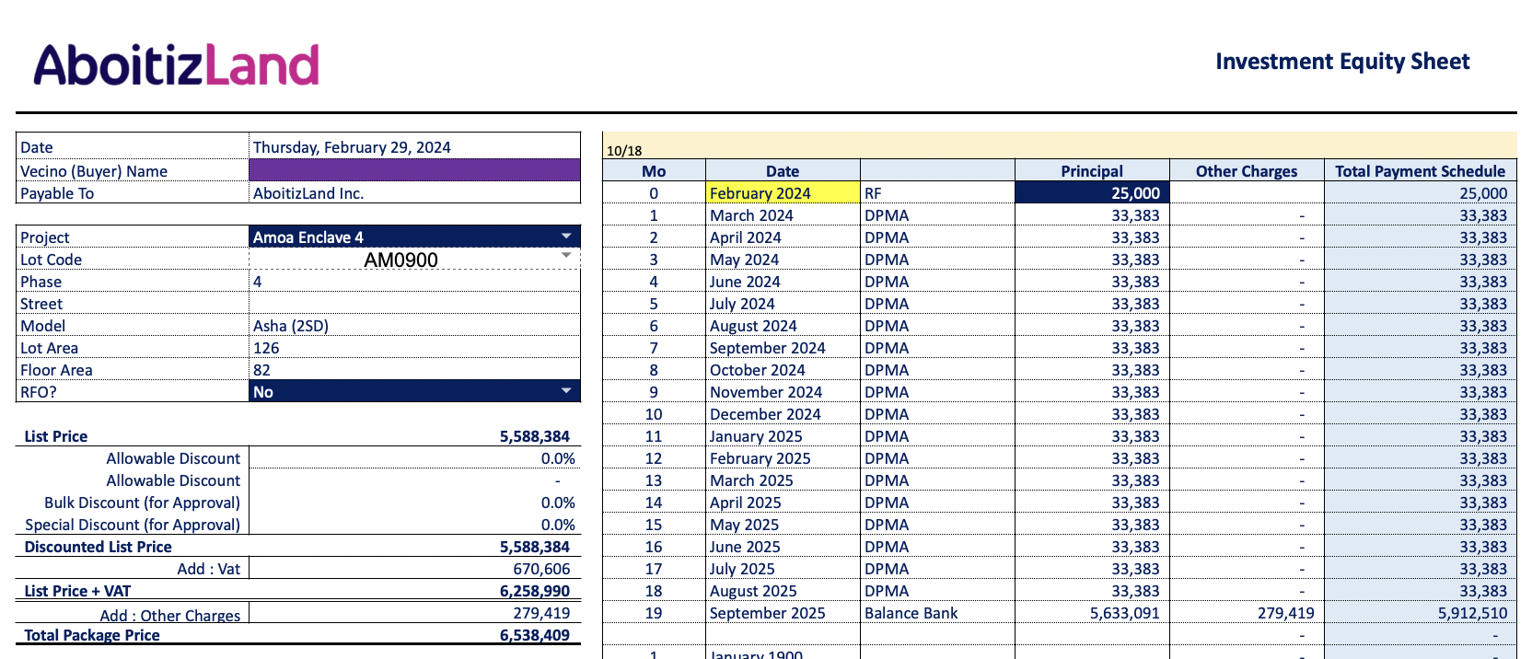The width and height of the screenshot is (1532, 659).
Task: Select the Balance Bank cell
Action: [x=911, y=613]
